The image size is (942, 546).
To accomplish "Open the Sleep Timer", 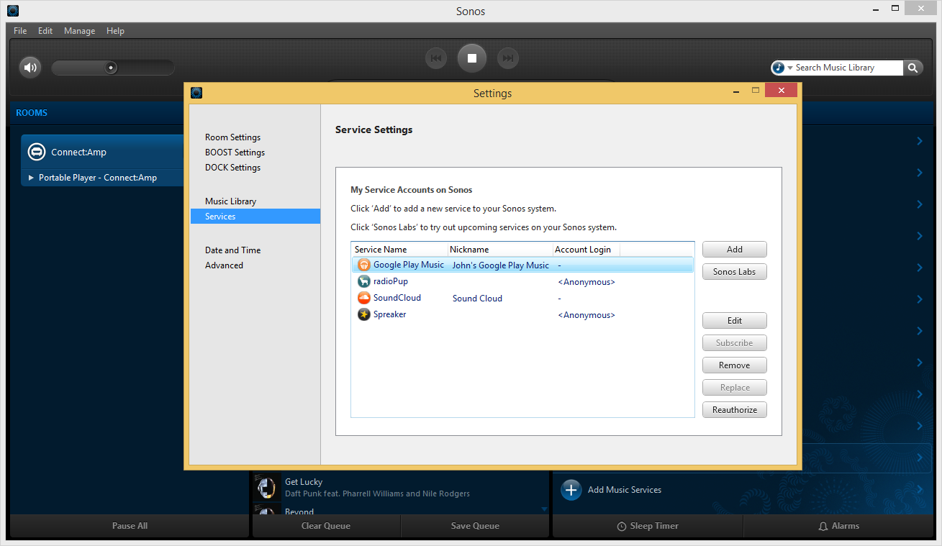I will pos(648,526).
